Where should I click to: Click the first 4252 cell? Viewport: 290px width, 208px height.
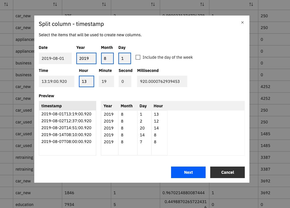pyautogui.click(x=274, y=87)
